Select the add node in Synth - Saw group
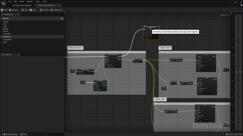This screenshot has height=136, width=243. coord(173,83)
